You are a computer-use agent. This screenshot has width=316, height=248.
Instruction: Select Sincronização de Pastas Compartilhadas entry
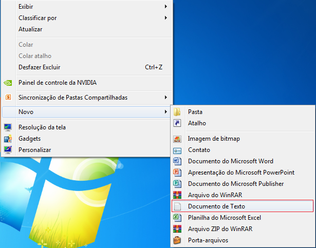(87, 98)
